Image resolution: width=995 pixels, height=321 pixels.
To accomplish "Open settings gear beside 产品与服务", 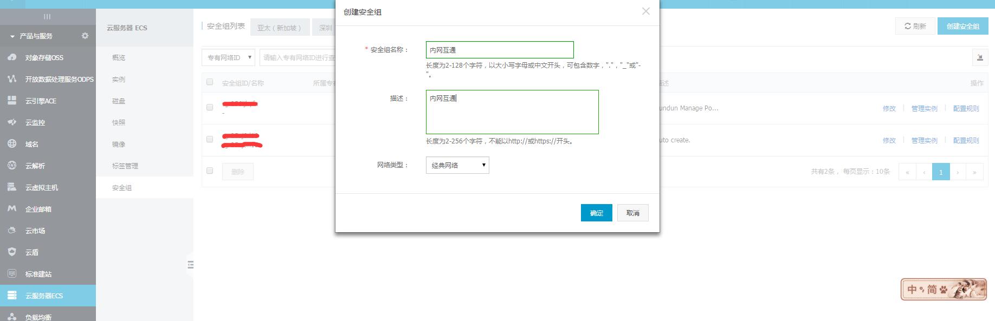I will 85,36.
